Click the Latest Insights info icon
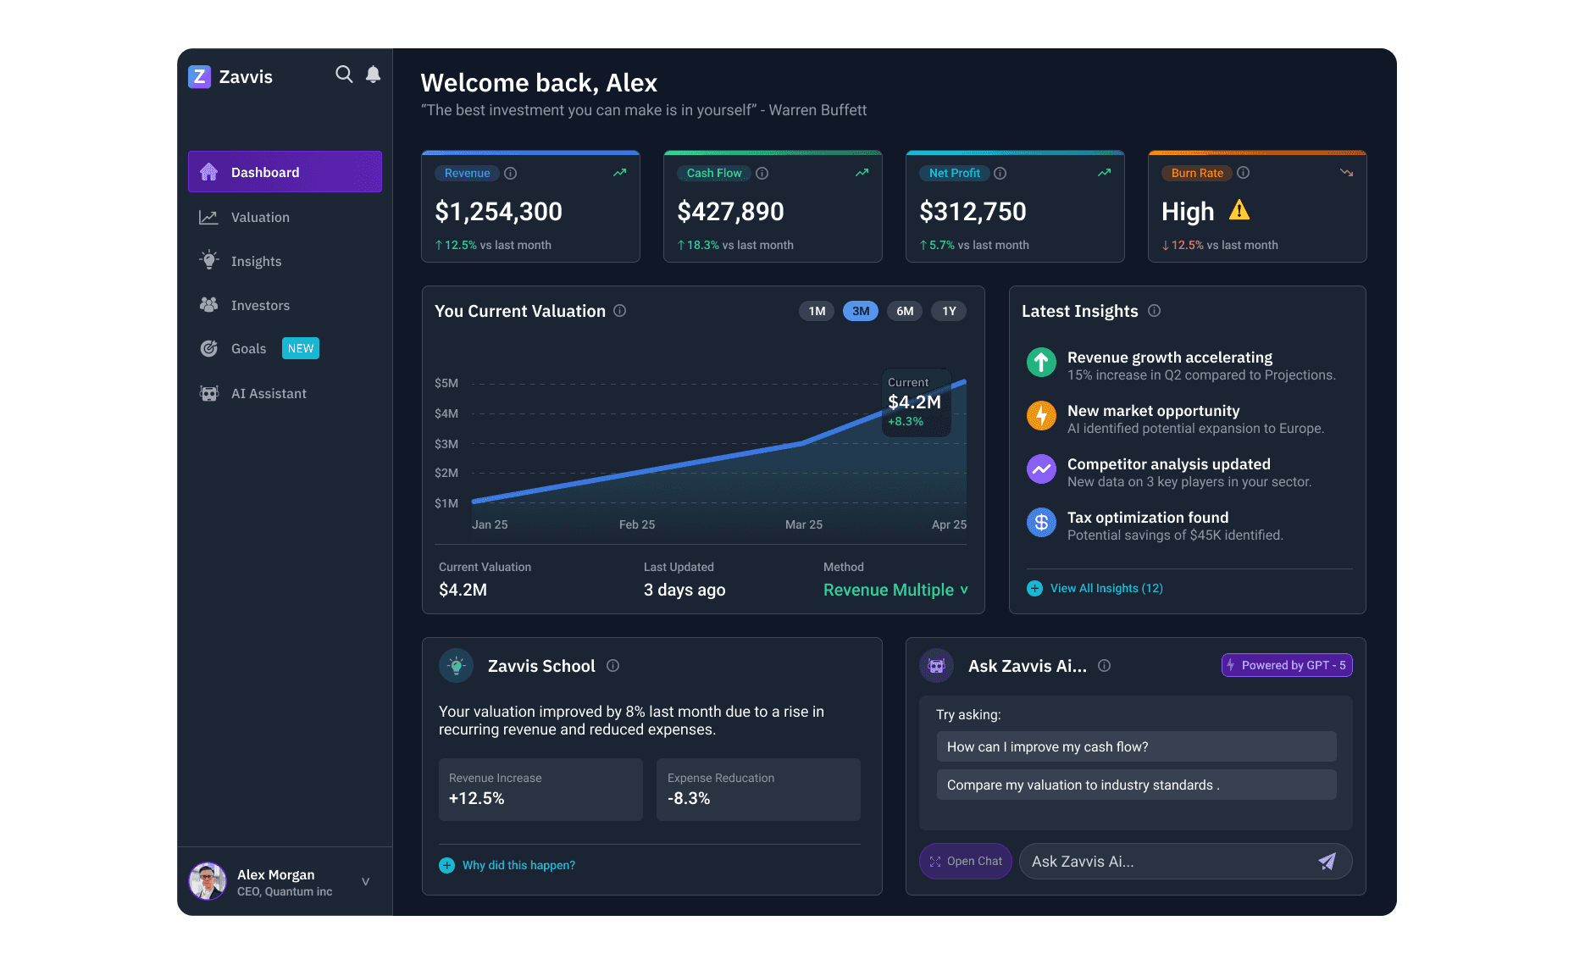The image size is (1574, 965). point(1155,311)
